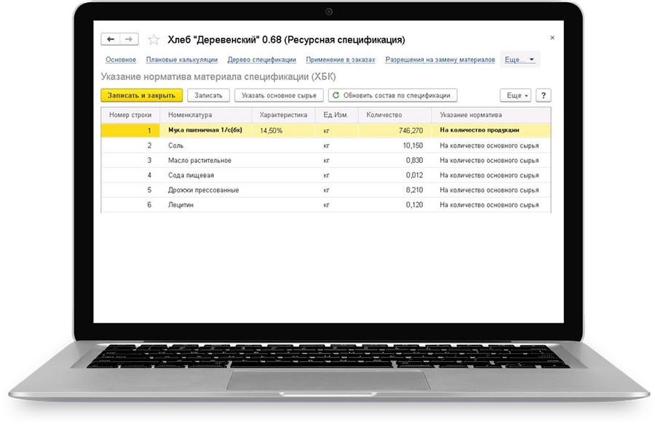The width and height of the screenshot is (655, 426).
Task: Click Указать основное сырье button
Action: point(279,95)
